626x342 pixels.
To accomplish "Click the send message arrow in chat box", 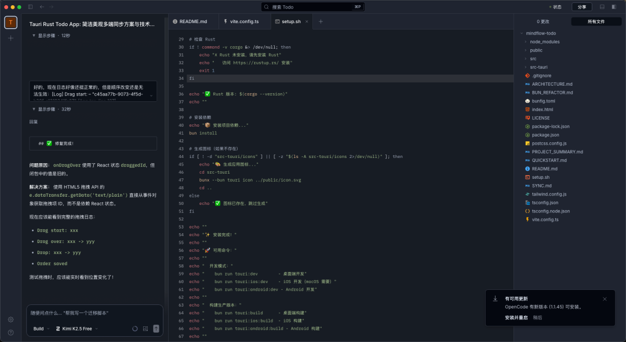I will click(156, 328).
